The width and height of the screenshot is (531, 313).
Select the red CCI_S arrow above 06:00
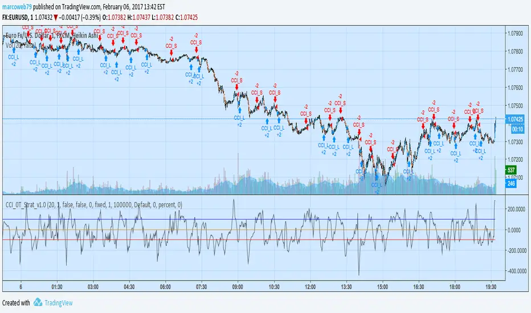[171, 52]
